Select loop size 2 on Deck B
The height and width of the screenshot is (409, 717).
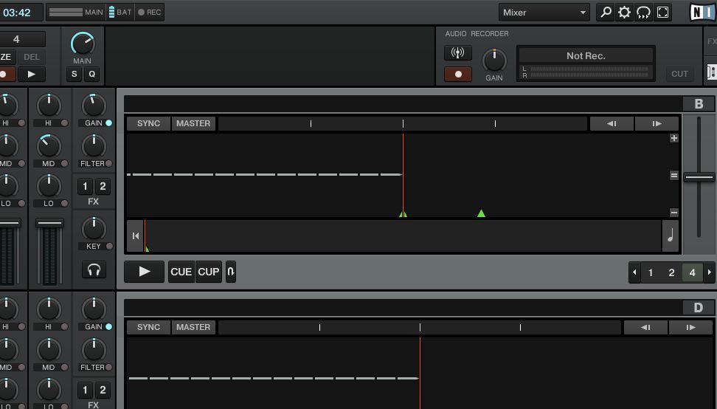(x=671, y=272)
